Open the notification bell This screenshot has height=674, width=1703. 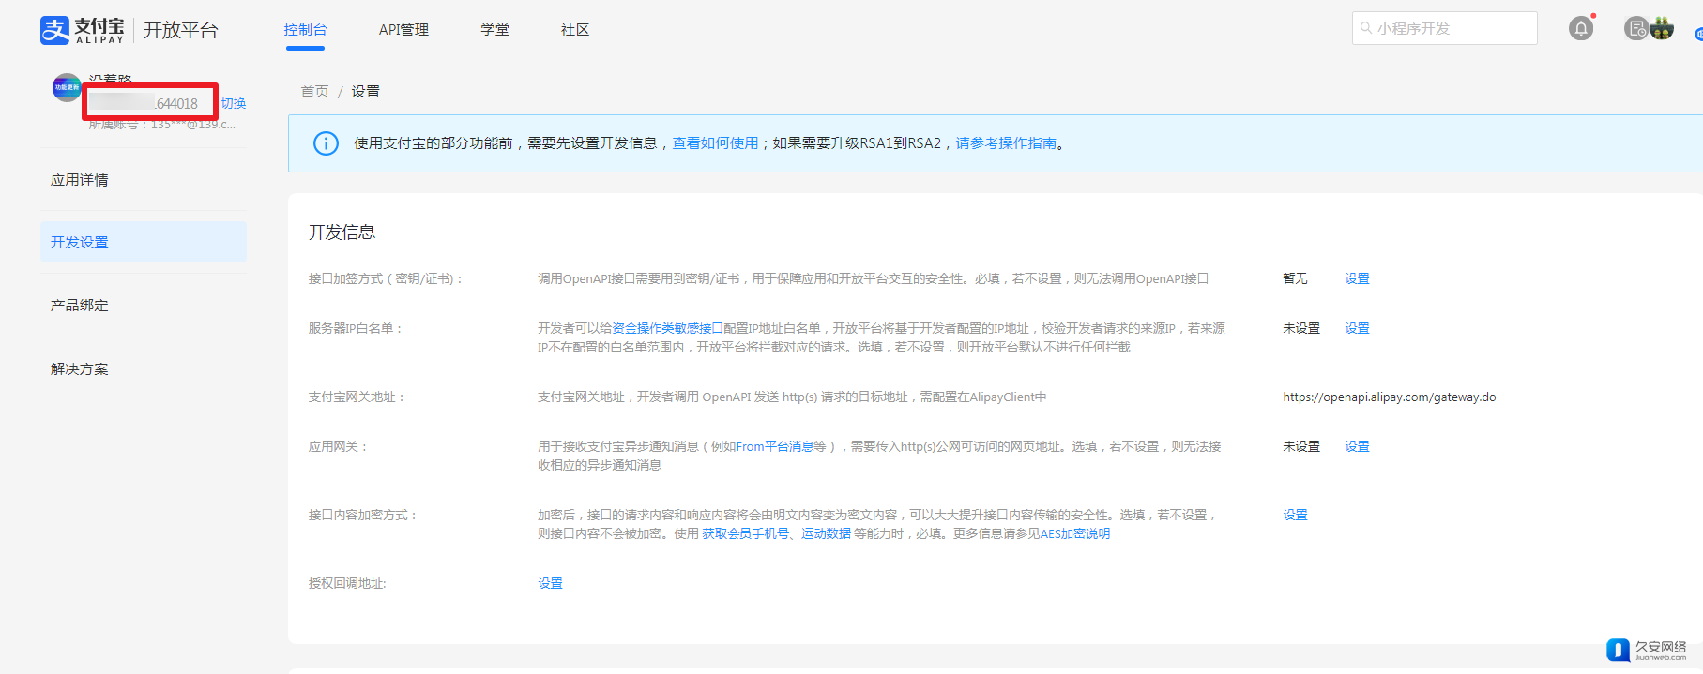click(1581, 28)
